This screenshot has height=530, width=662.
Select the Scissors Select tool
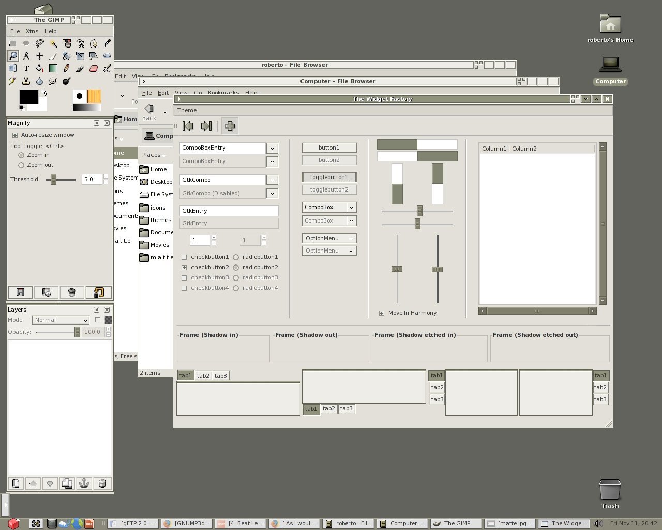(x=80, y=43)
